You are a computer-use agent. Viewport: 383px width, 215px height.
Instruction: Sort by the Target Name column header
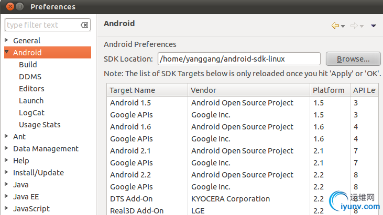(x=147, y=90)
